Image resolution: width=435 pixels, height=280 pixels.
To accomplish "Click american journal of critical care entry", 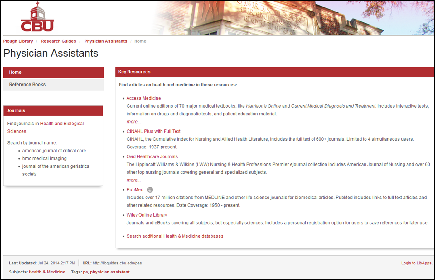I will 54,151.
